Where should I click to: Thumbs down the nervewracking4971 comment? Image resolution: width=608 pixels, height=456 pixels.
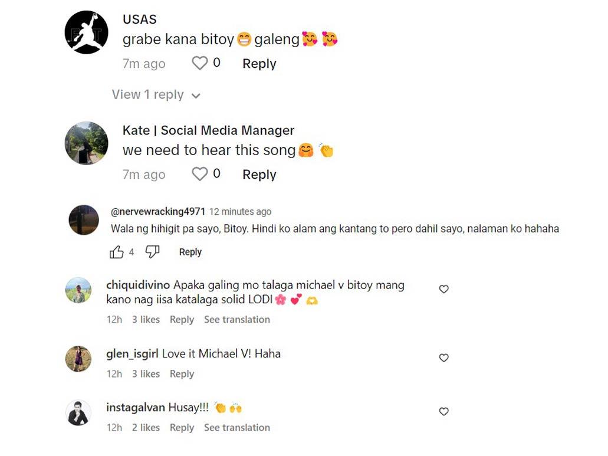(152, 252)
